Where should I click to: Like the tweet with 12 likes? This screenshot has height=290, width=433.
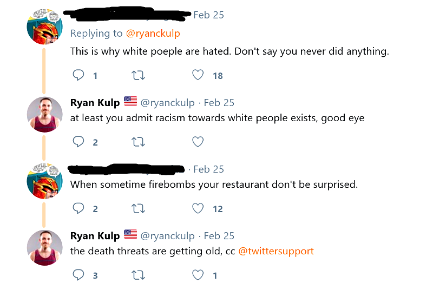click(198, 208)
